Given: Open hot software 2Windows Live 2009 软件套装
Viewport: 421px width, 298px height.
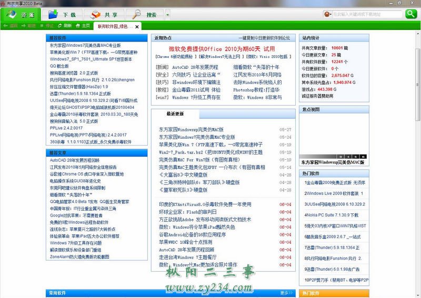Looking at the screenshot, I should pos(334,193).
